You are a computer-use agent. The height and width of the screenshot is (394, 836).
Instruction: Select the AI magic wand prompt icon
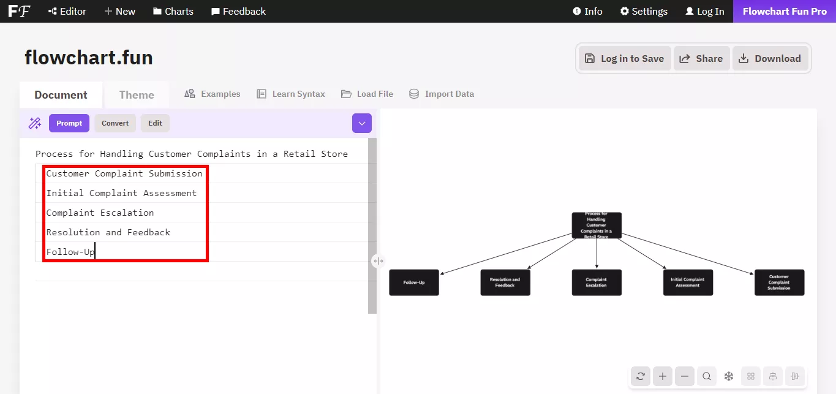click(35, 123)
